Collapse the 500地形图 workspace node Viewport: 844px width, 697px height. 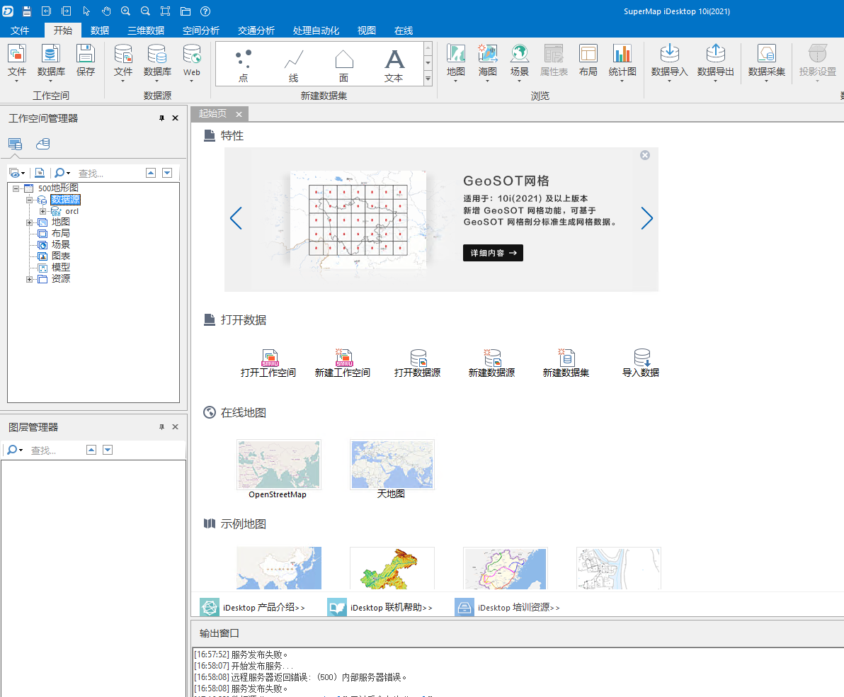pos(16,188)
